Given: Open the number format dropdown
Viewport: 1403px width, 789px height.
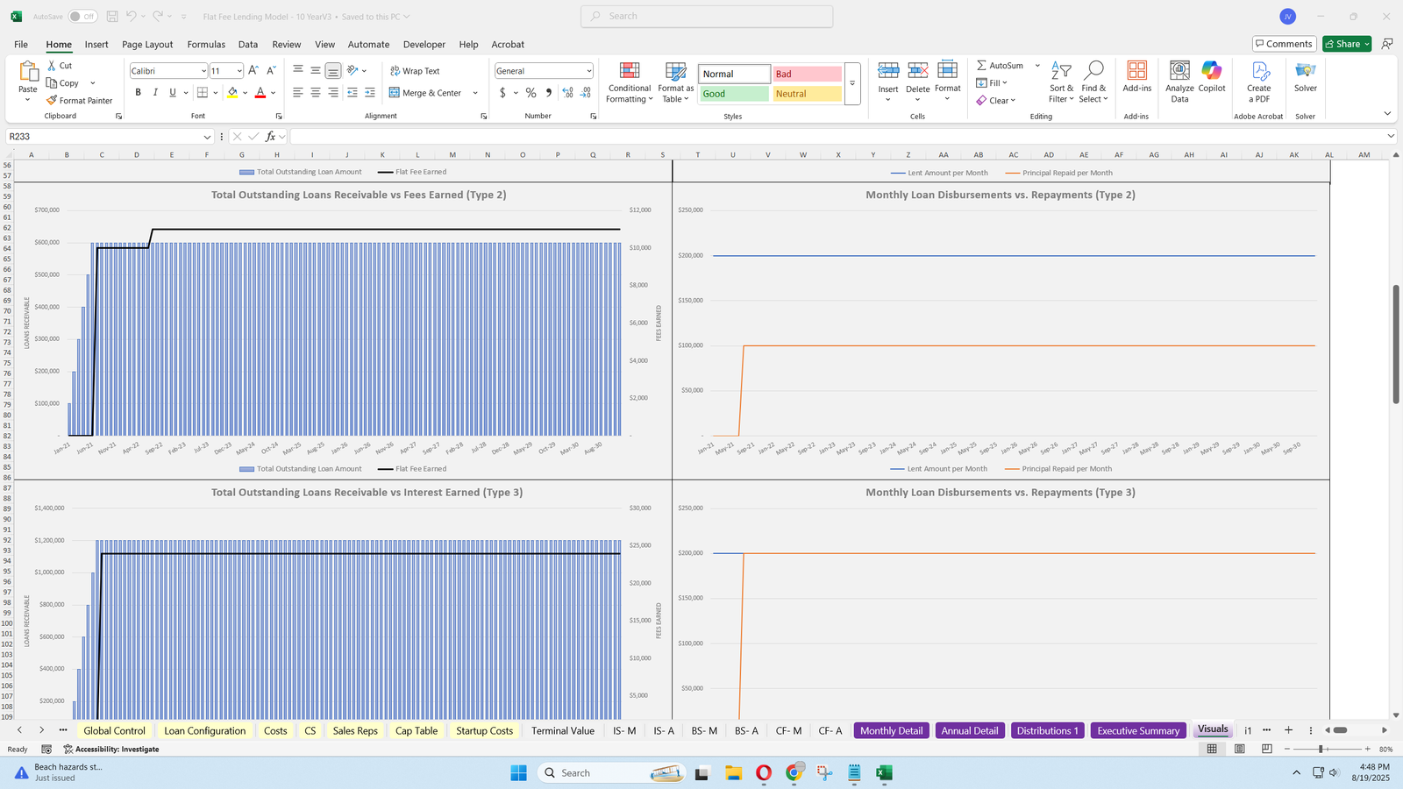Looking at the screenshot, I should [x=588, y=71].
